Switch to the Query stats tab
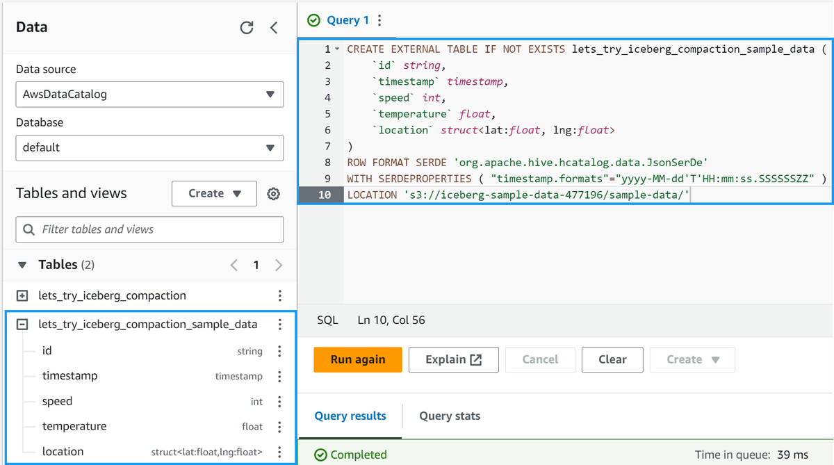The height and width of the screenshot is (465, 834). 450,416
